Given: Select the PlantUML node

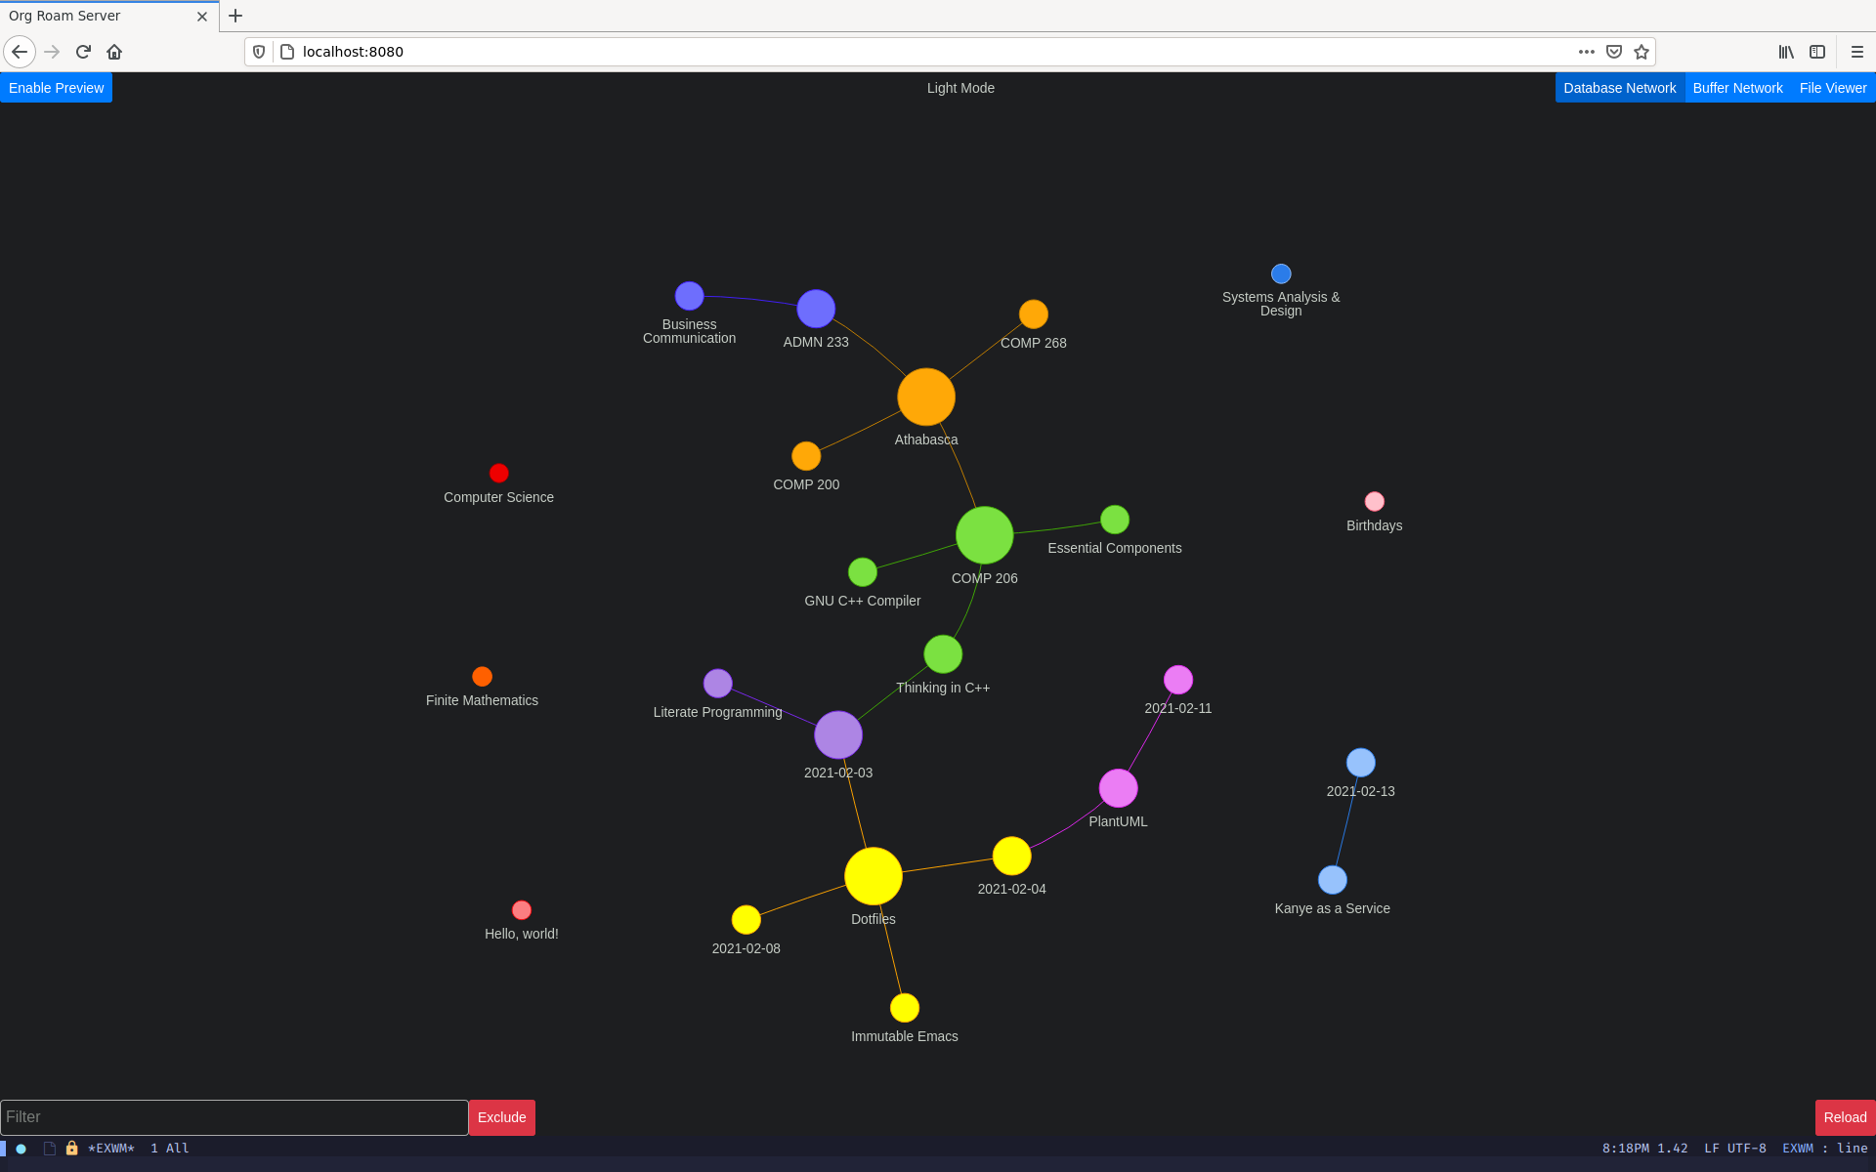Looking at the screenshot, I should pyautogui.click(x=1121, y=788).
